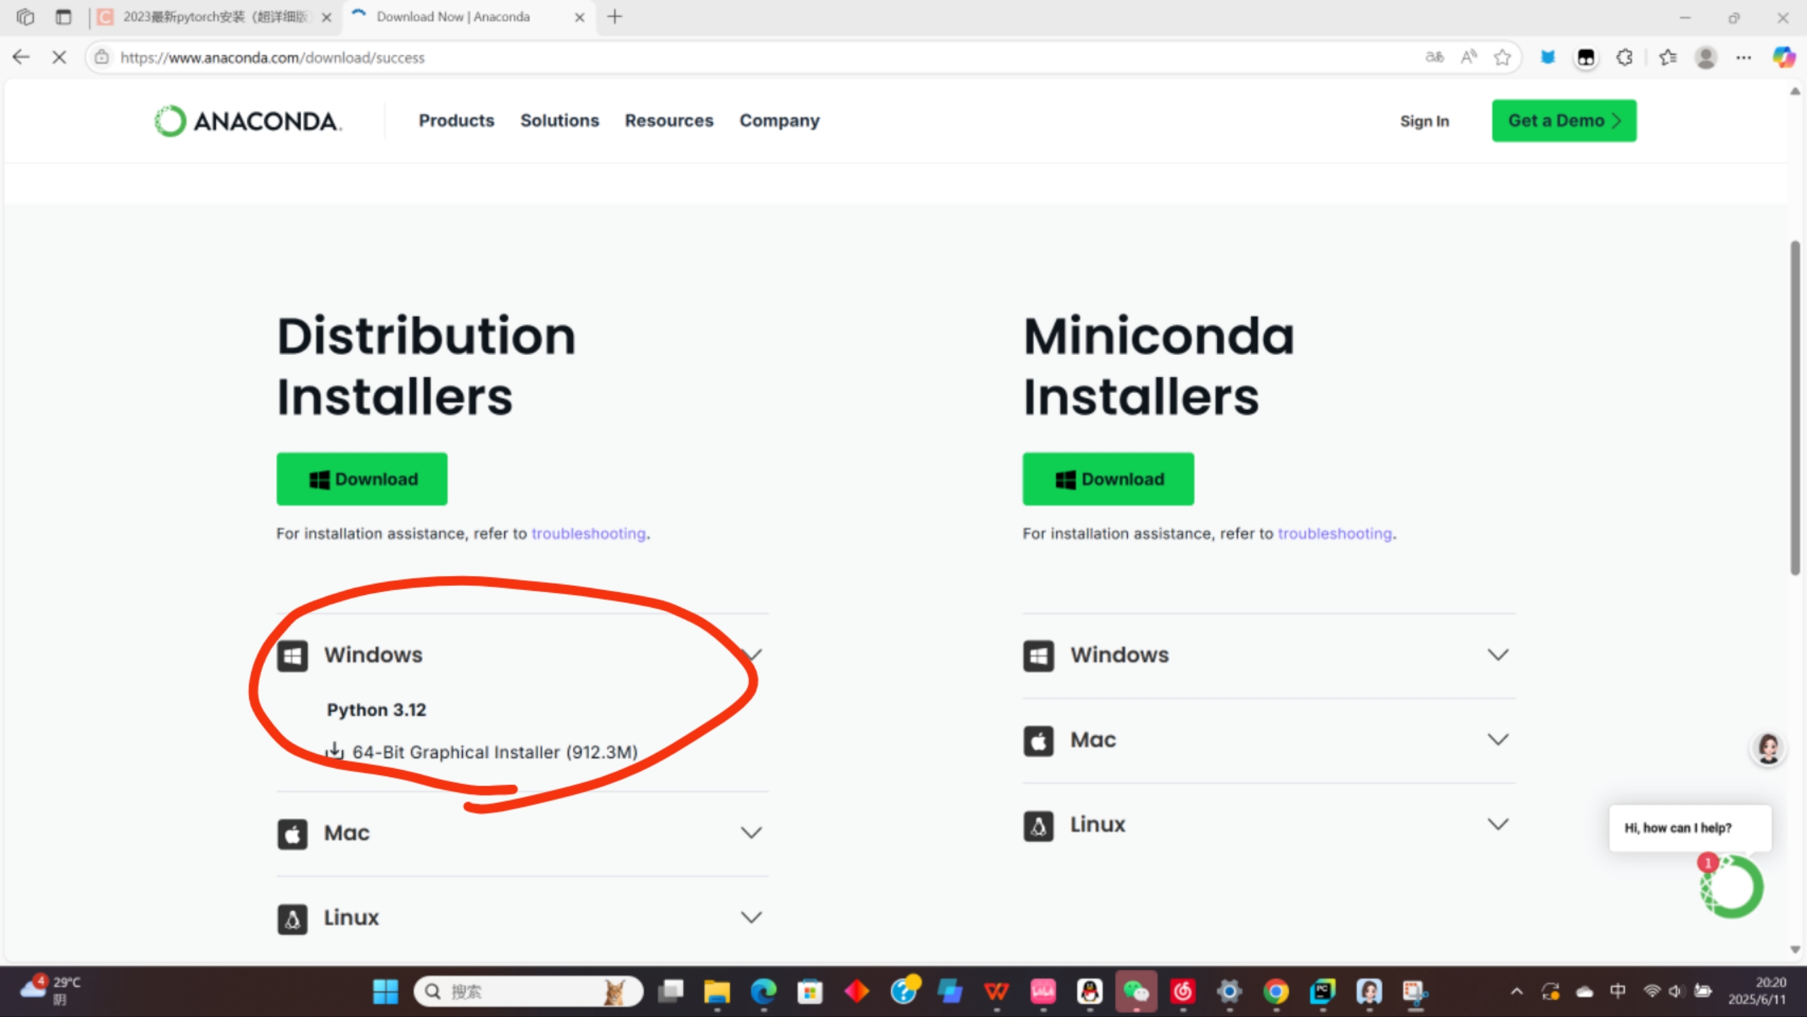Open the browser extensions puzzle icon

pyautogui.click(x=1625, y=57)
